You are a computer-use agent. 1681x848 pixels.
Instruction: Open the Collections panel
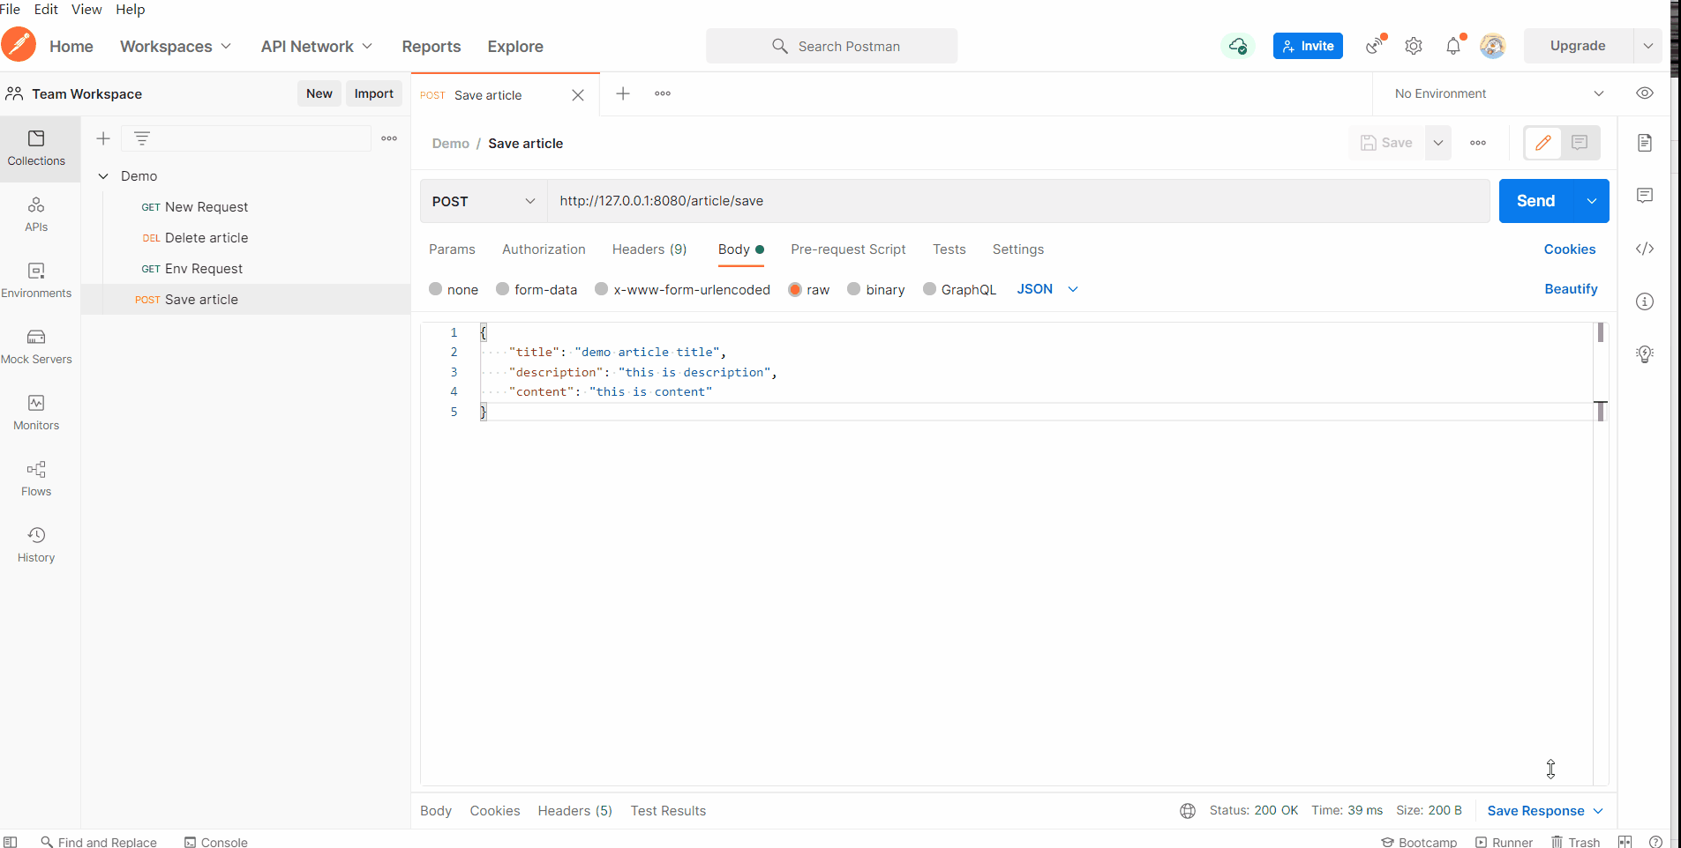point(36,148)
